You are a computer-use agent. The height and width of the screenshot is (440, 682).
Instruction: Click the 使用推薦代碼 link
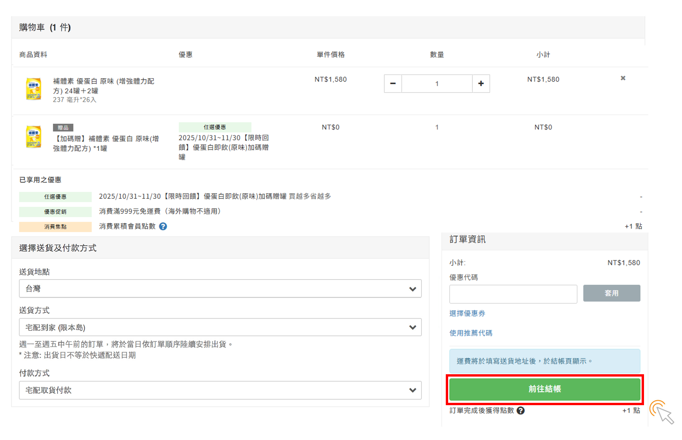(470, 333)
